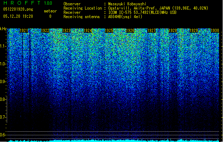Select the A504HB(yagi 4el) antenna text
This screenshot has height=142, width=223.
coord(125,17)
